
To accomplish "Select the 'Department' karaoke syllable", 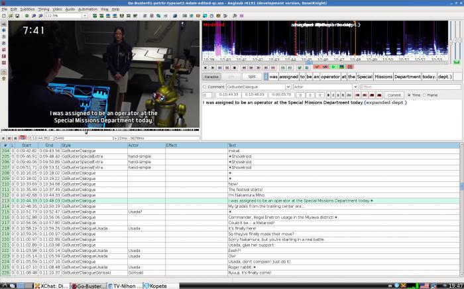I will [x=407, y=77].
